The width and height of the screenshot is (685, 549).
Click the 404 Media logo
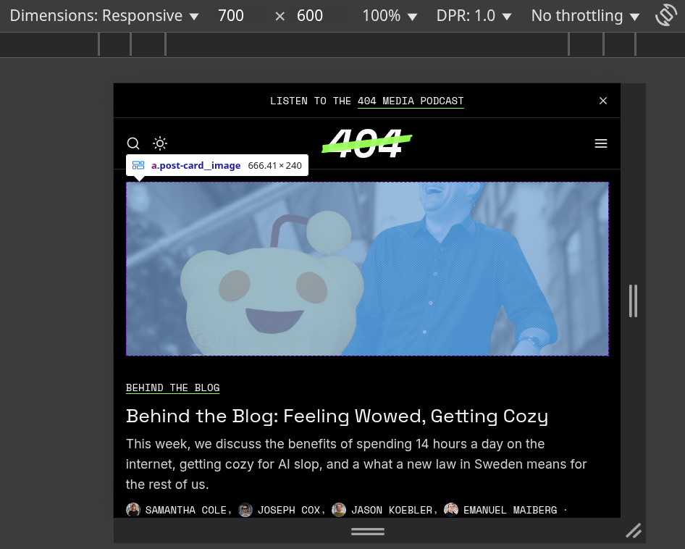367,143
